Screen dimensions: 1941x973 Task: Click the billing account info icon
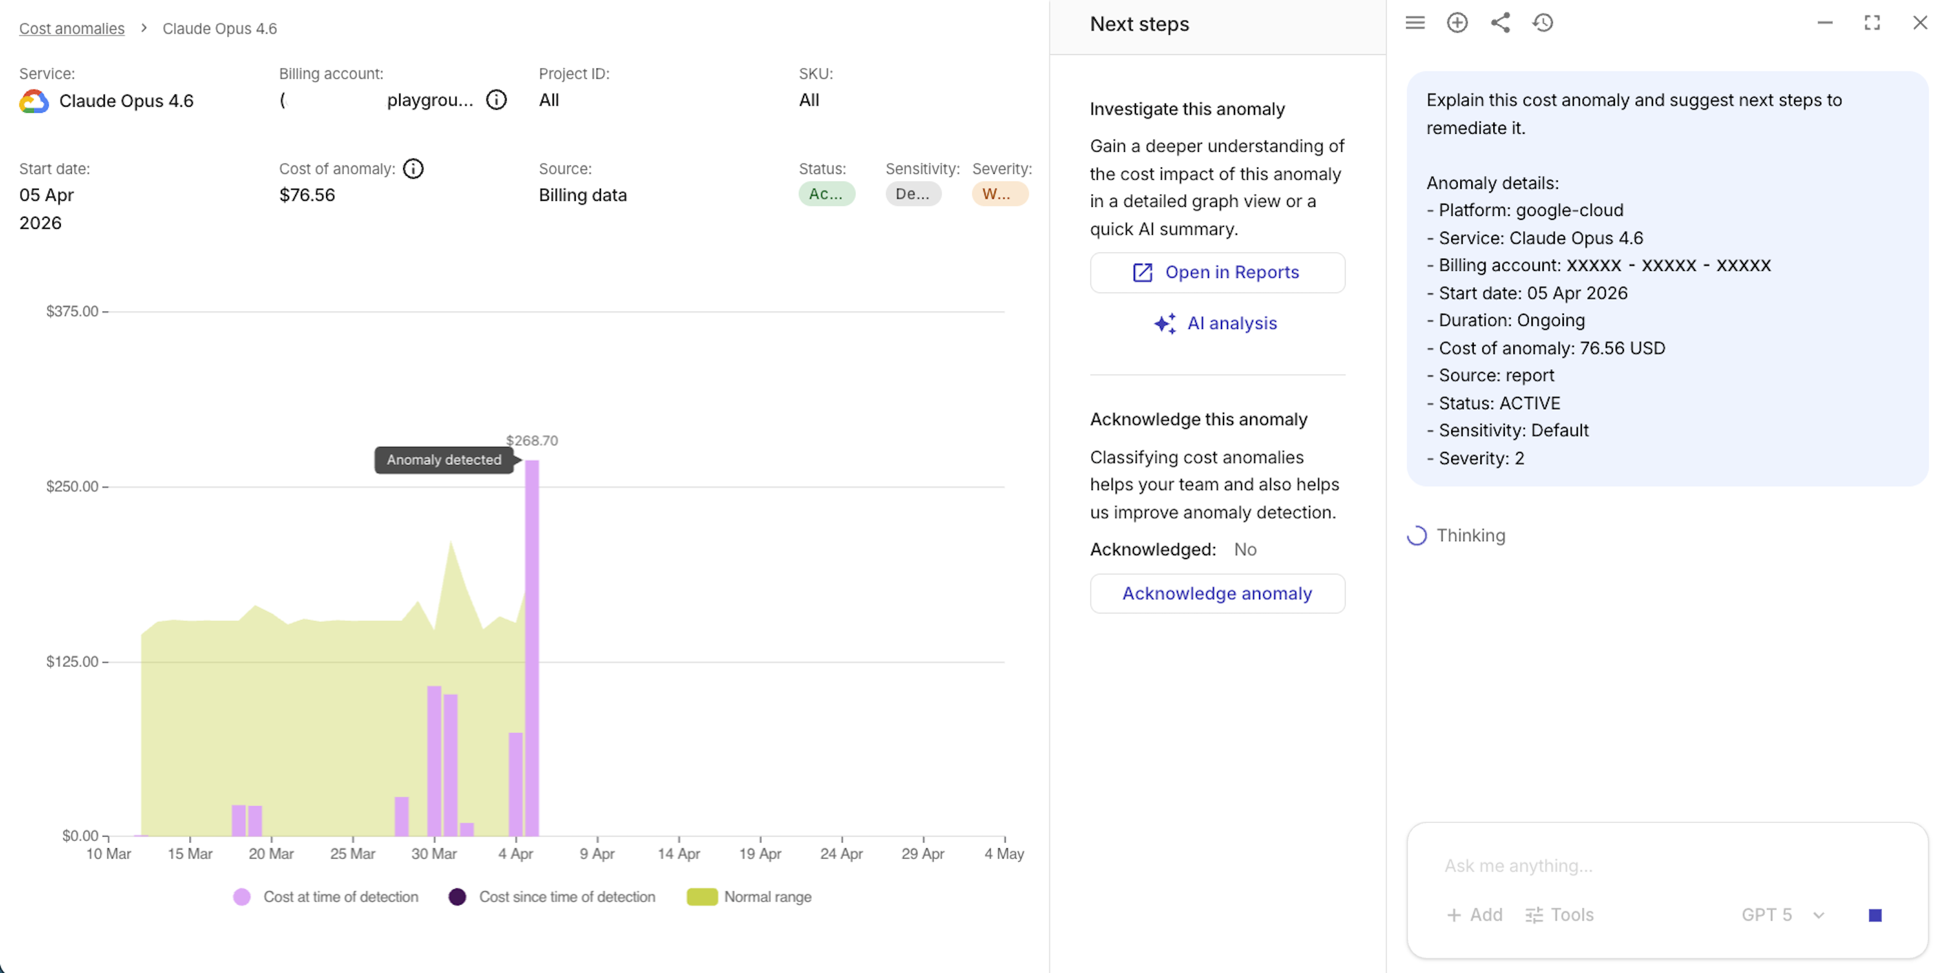pyautogui.click(x=496, y=100)
